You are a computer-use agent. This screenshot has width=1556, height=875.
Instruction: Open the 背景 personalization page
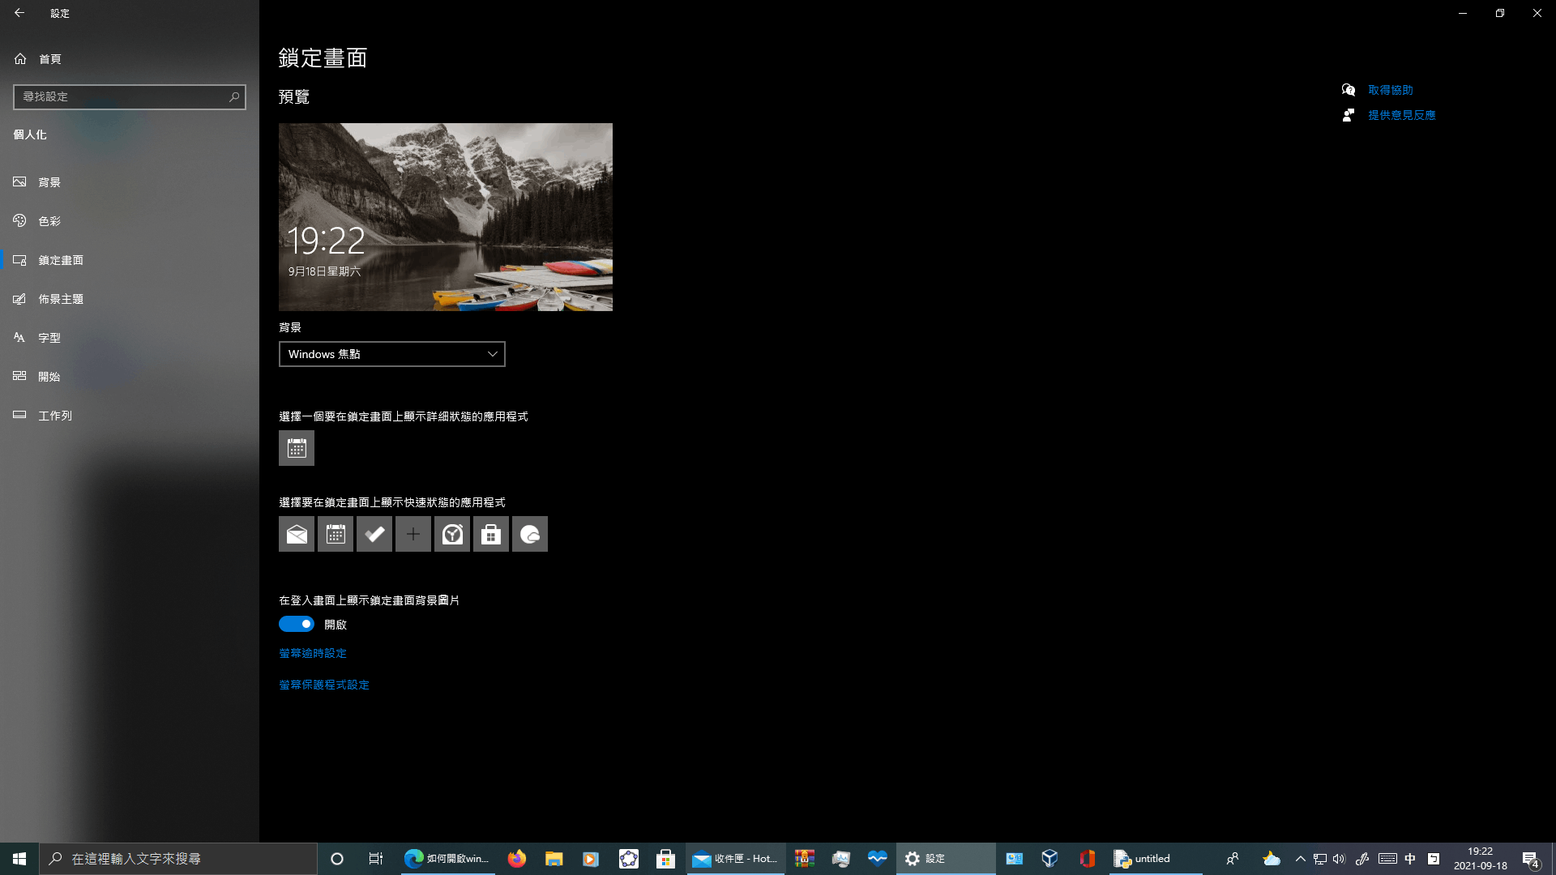[49, 182]
